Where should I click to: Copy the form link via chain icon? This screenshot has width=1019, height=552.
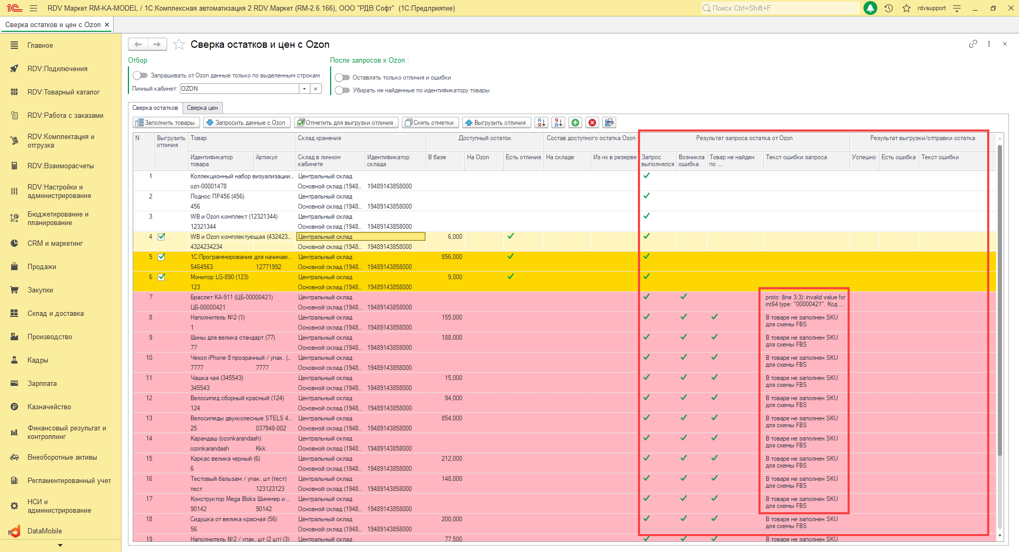(x=973, y=44)
